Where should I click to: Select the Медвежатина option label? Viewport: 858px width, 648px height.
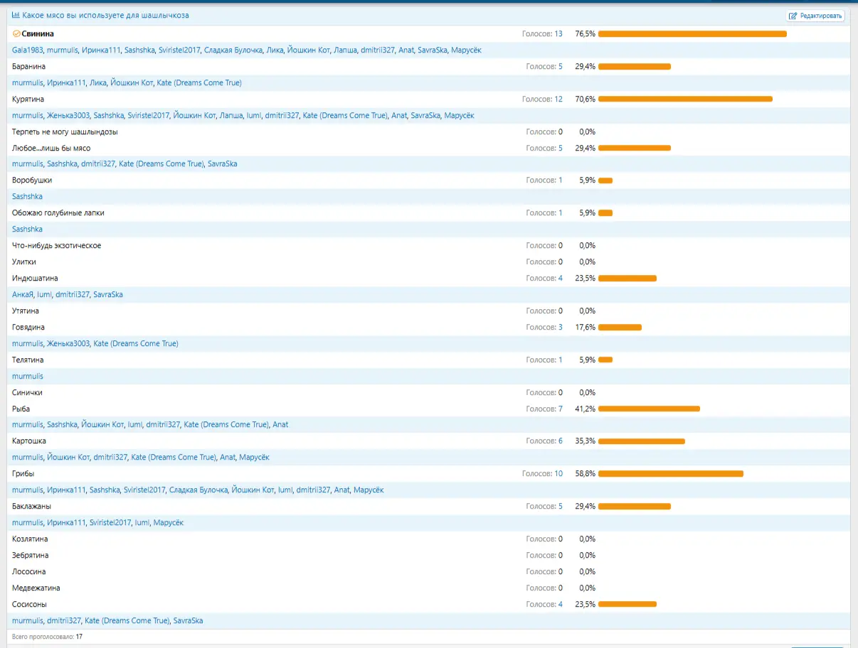36,588
